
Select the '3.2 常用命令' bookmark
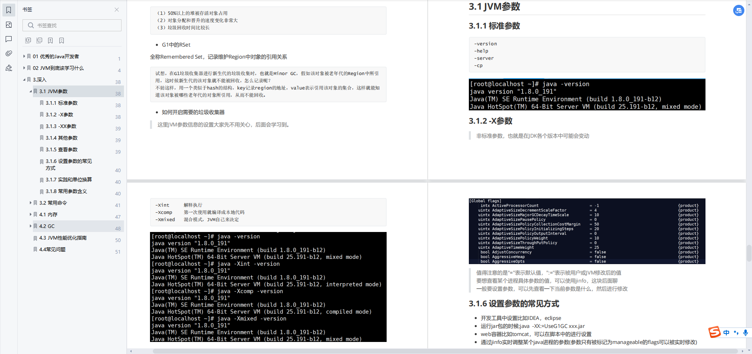pyautogui.click(x=53, y=203)
